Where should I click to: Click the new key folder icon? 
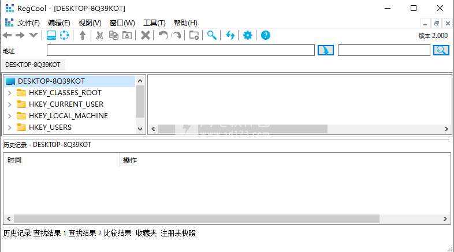point(193,35)
